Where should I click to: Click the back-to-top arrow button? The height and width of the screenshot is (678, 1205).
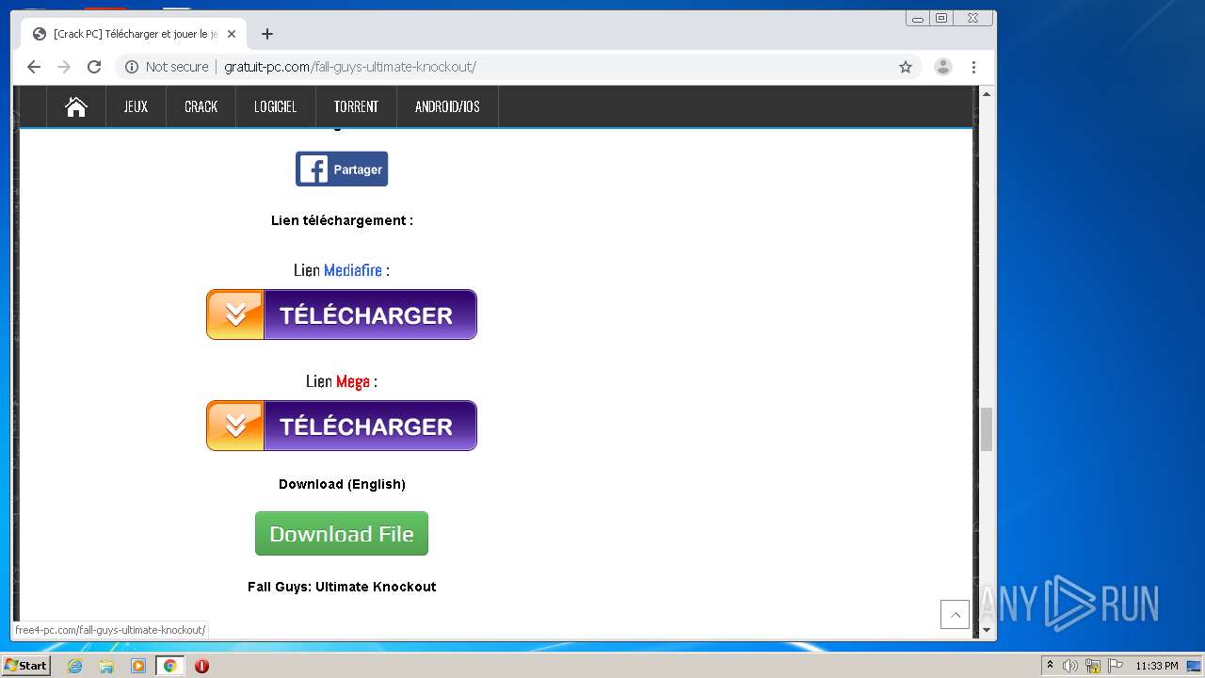click(x=955, y=614)
